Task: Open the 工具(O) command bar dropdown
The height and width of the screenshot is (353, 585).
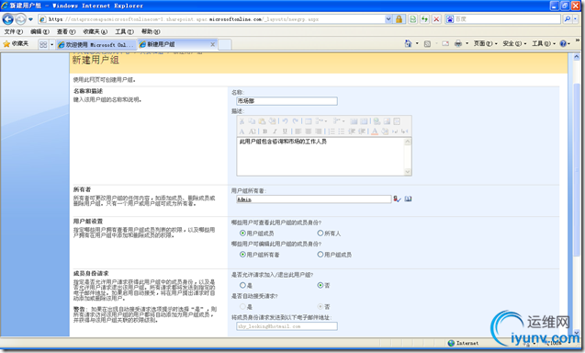Action: (544, 44)
